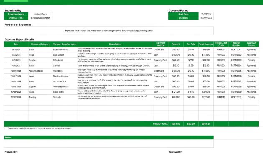The image size is (263, 158).
Task: Select the date cell 10/5/2024
Action: [x=16, y=60]
